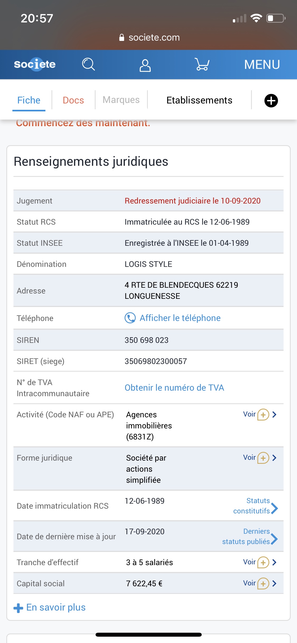297x643 pixels.
Task: Tap the societe.com address bar
Action: pos(149,37)
